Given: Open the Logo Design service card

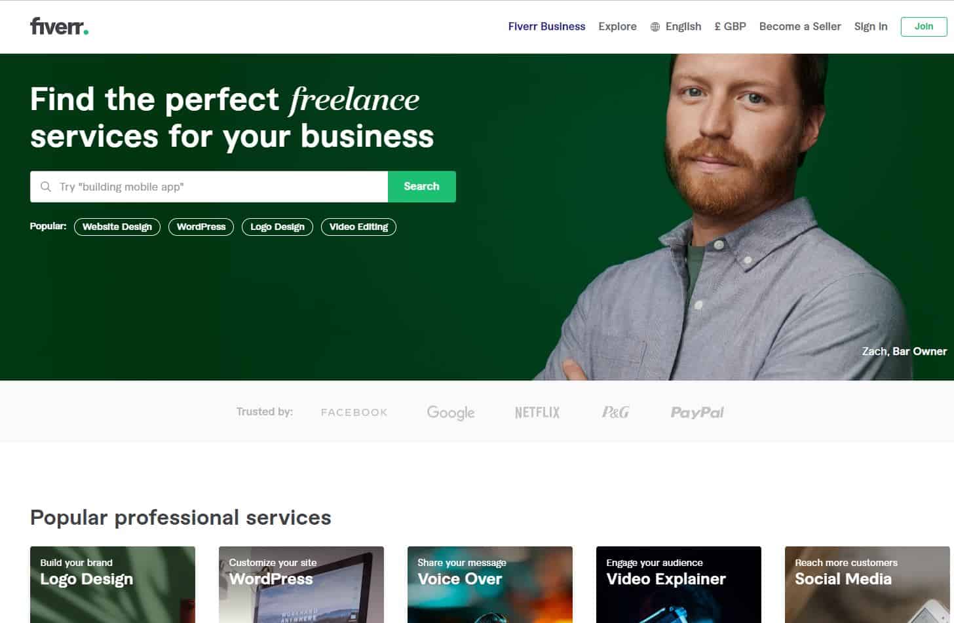Looking at the screenshot, I should (x=113, y=584).
